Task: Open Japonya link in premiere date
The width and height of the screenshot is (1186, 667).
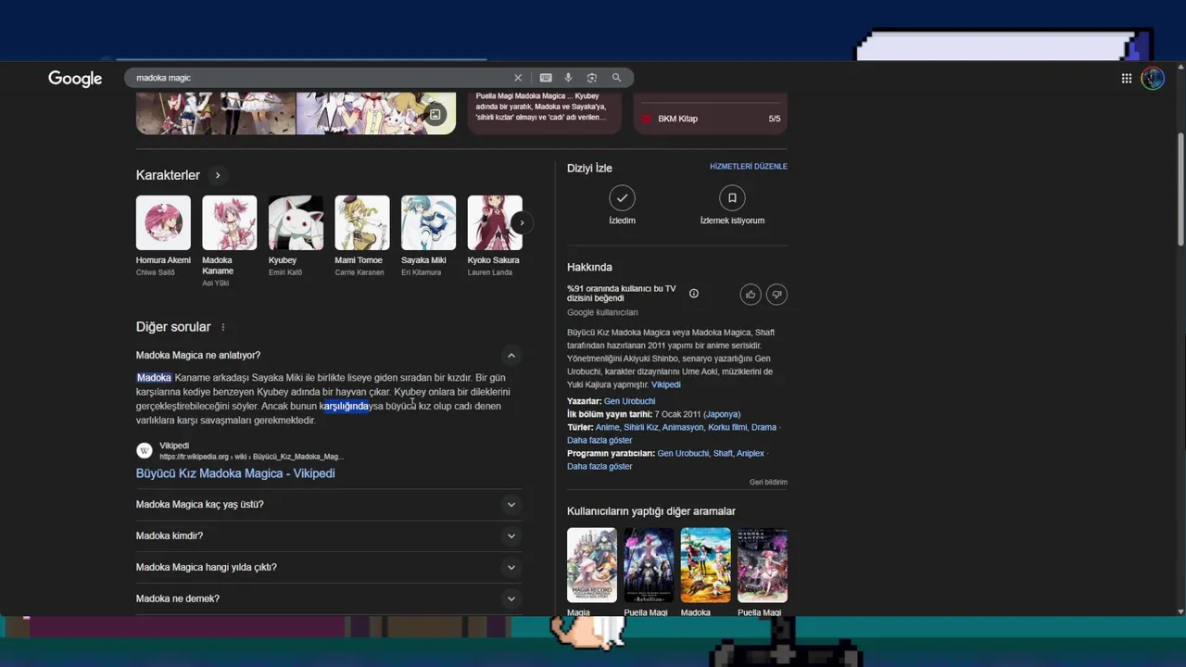Action: pyautogui.click(x=722, y=414)
